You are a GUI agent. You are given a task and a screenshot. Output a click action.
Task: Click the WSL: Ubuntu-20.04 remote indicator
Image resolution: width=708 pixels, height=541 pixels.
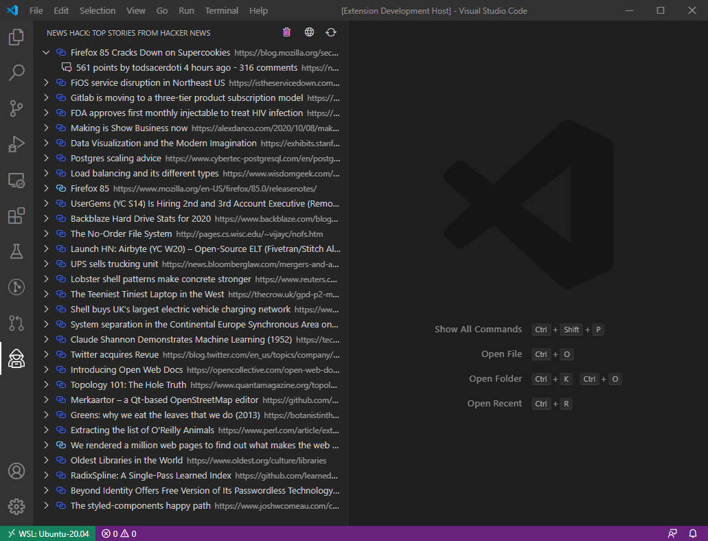tap(48, 533)
